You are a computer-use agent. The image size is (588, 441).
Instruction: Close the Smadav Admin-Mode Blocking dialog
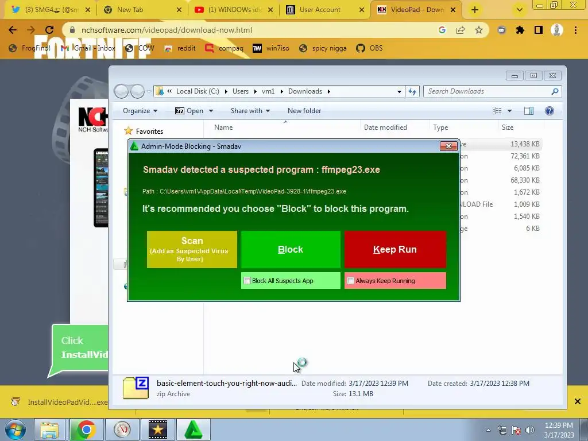448,146
